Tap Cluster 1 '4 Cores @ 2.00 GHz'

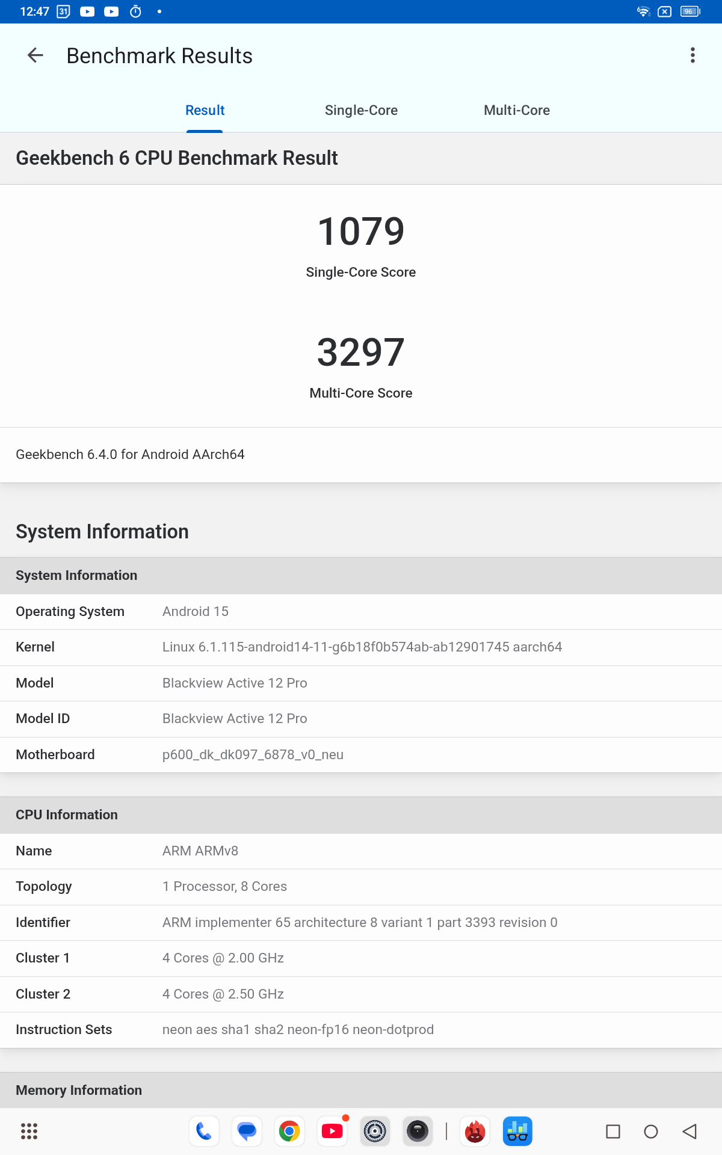click(223, 958)
